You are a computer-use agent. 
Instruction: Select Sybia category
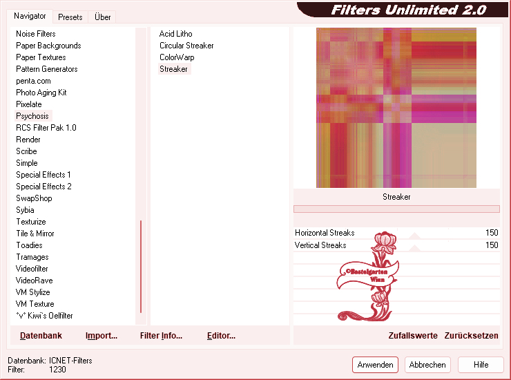(25, 210)
